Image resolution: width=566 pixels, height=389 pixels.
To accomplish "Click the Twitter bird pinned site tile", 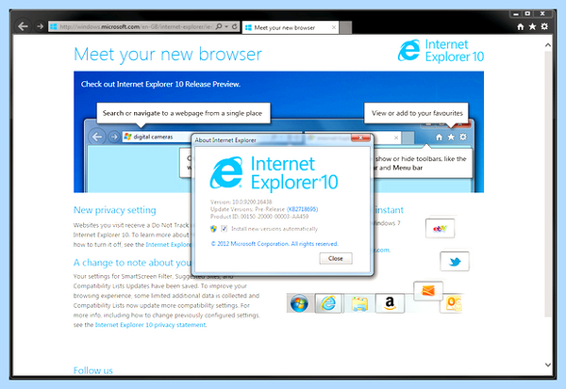I will point(455,262).
